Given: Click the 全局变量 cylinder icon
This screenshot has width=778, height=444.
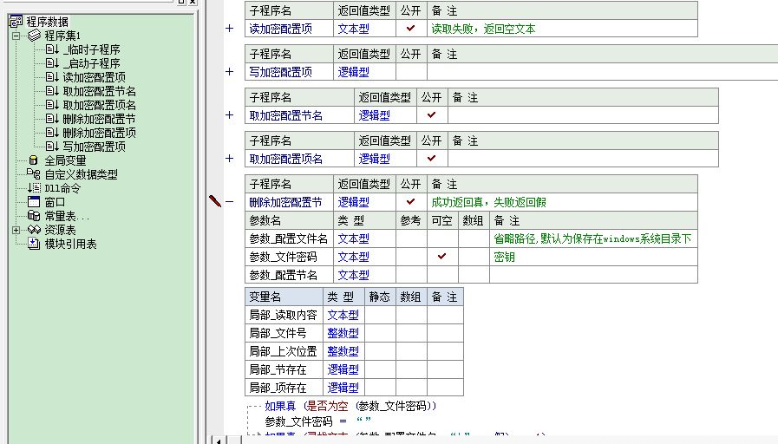Looking at the screenshot, I should point(33,160).
